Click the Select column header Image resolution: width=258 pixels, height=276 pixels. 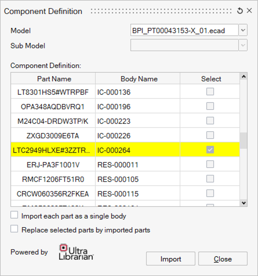pyautogui.click(x=211, y=79)
